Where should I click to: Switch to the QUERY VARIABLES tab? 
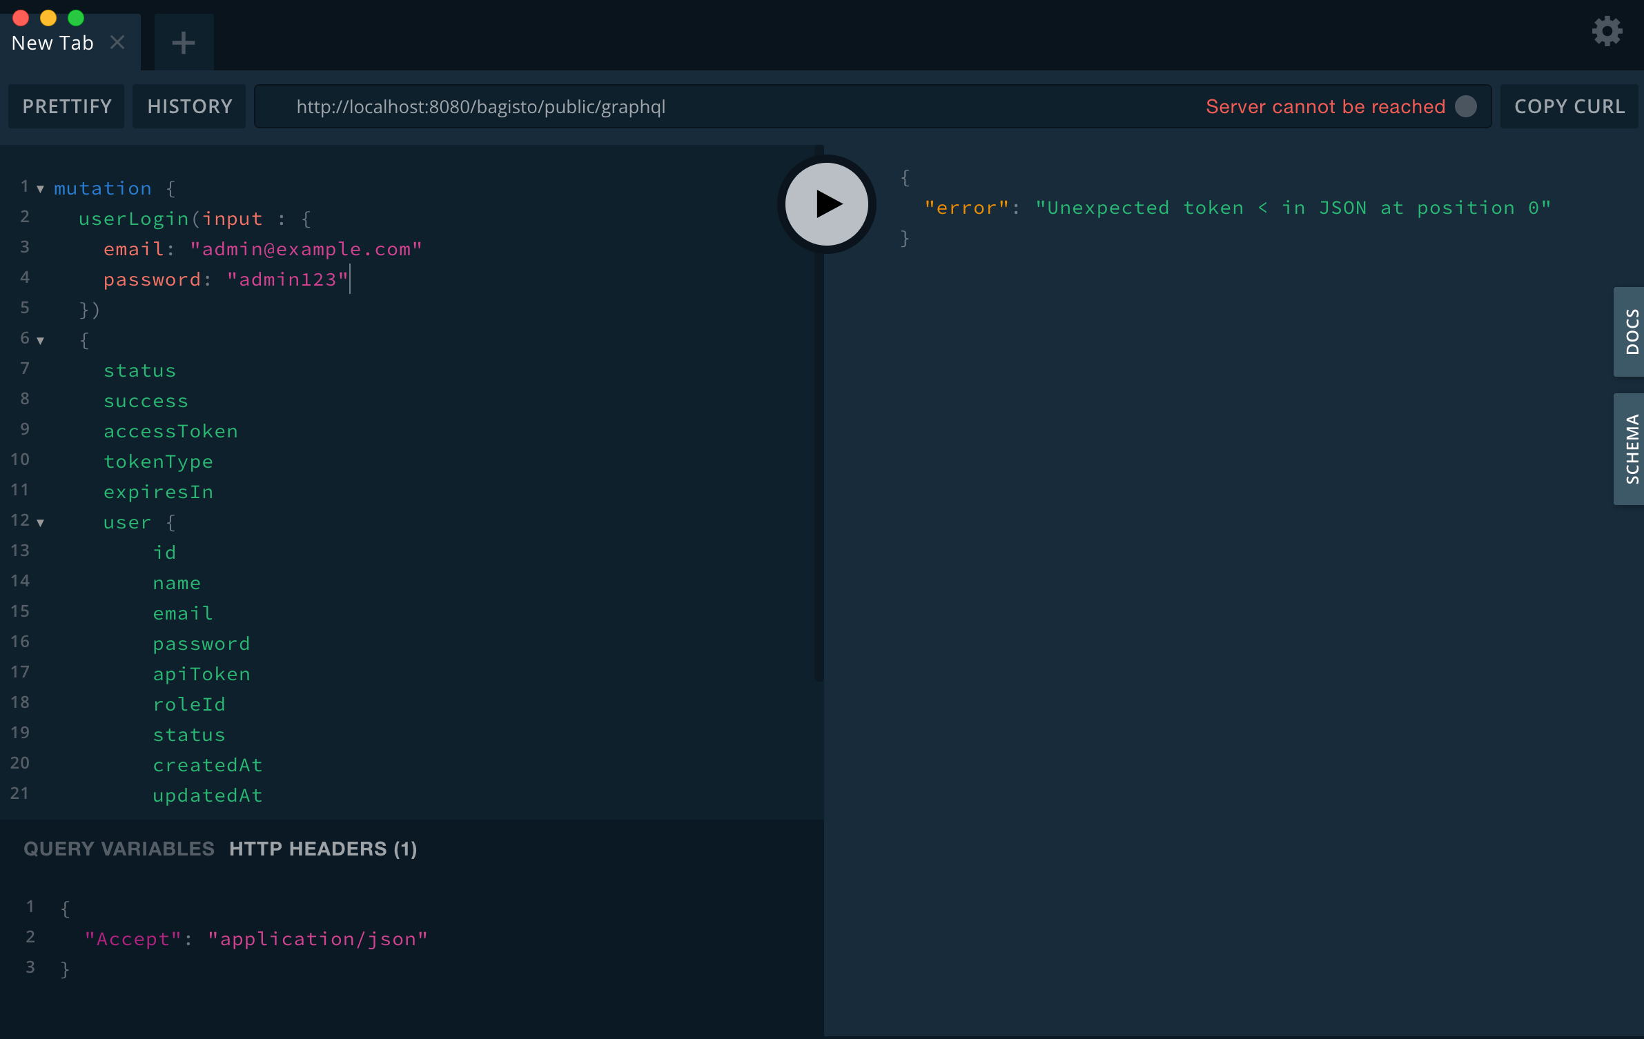point(119,849)
